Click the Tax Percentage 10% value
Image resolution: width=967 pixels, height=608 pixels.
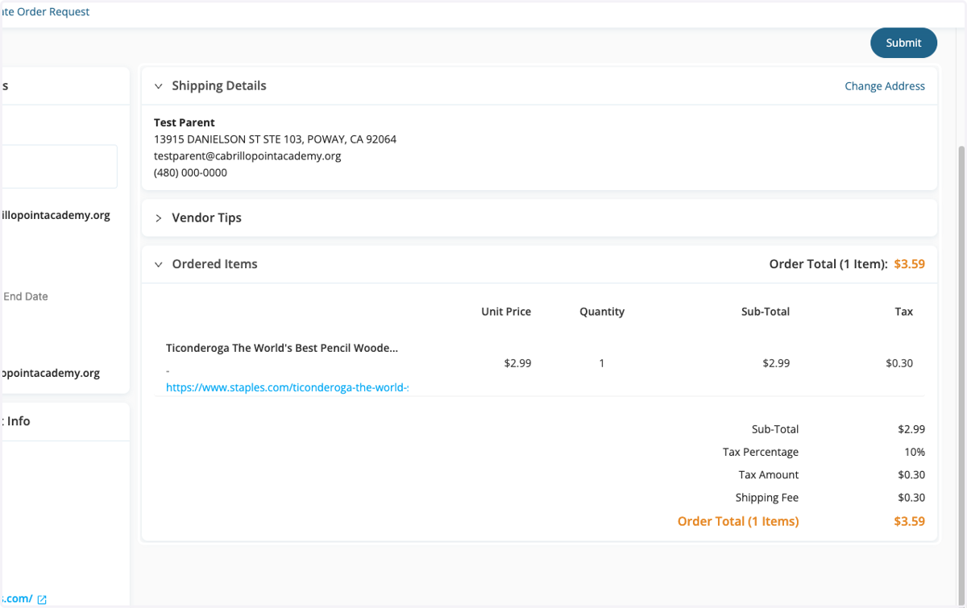coord(915,452)
